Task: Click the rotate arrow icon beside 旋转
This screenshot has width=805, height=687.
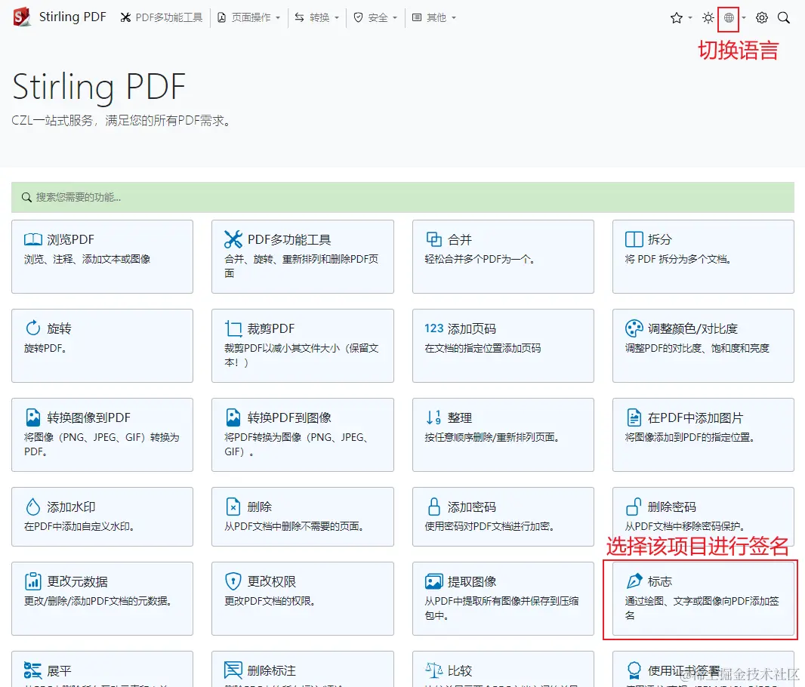Action: coord(33,328)
